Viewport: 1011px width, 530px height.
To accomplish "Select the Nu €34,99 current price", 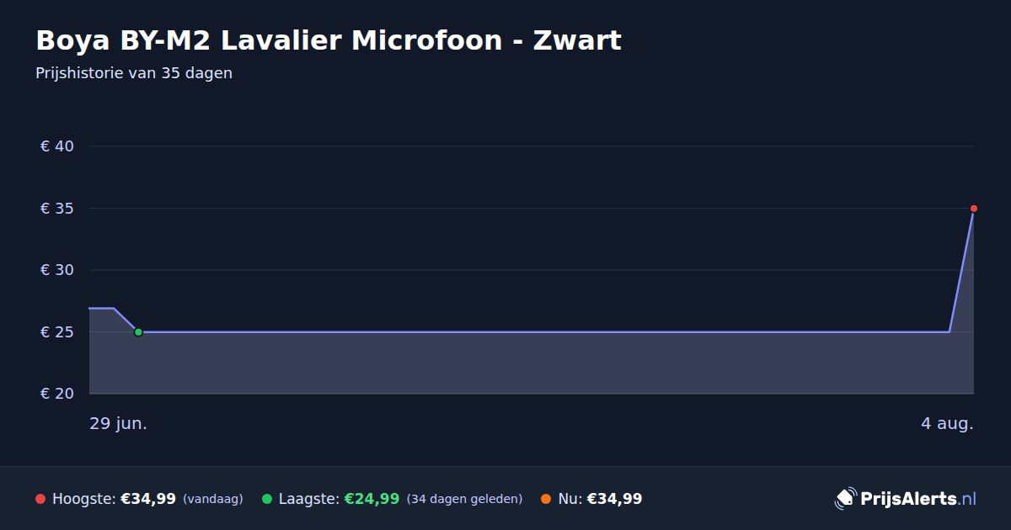I will tap(614, 499).
